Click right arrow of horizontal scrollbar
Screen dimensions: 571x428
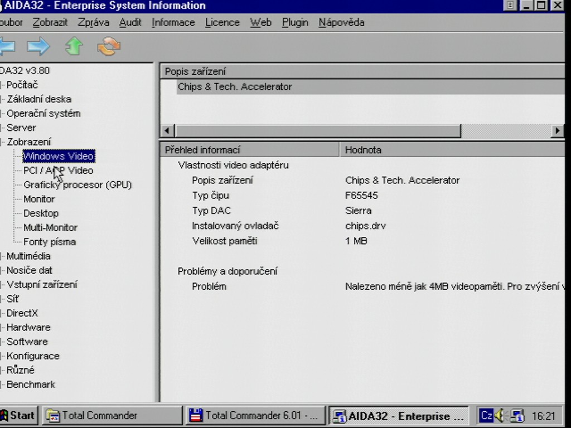[x=557, y=130]
